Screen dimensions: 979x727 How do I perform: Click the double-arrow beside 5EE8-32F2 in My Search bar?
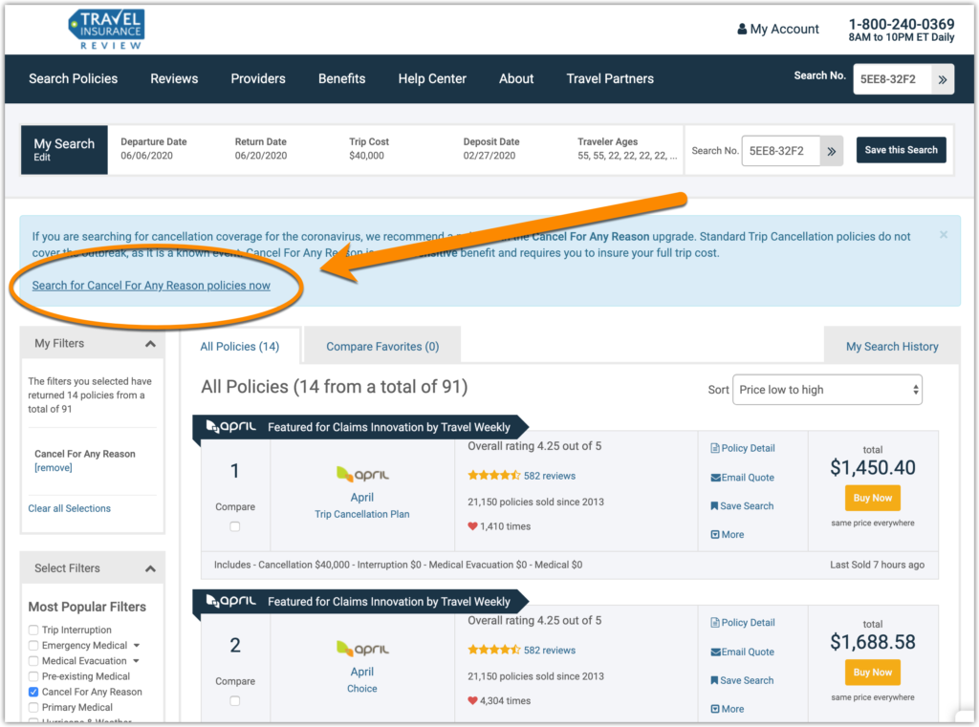[832, 151]
